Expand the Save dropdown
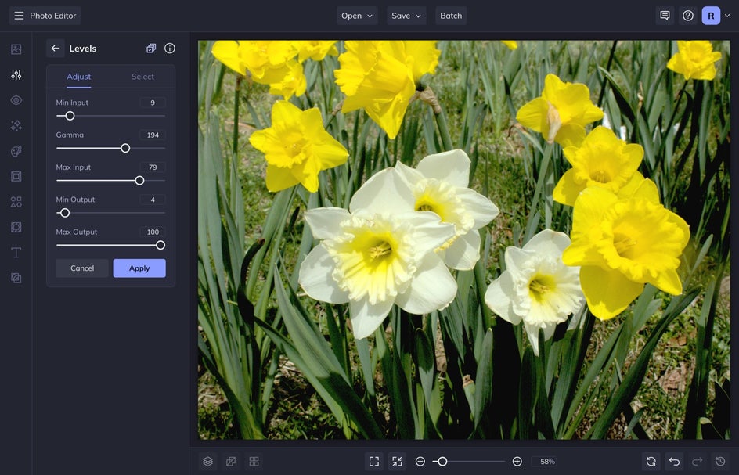 (406, 16)
